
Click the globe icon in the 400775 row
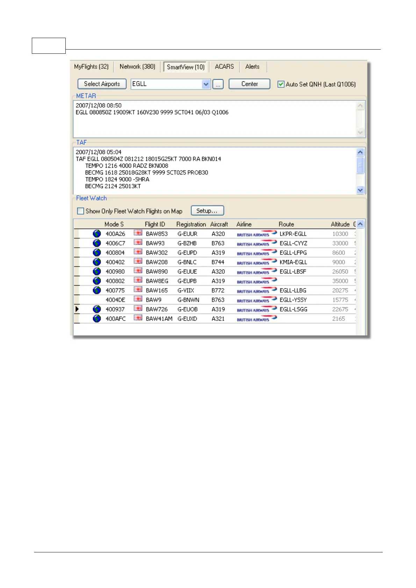(x=97, y=290)
